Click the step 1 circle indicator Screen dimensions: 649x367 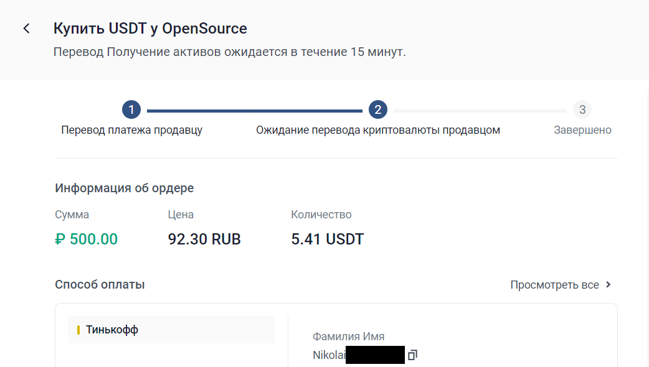pos(131,110)
